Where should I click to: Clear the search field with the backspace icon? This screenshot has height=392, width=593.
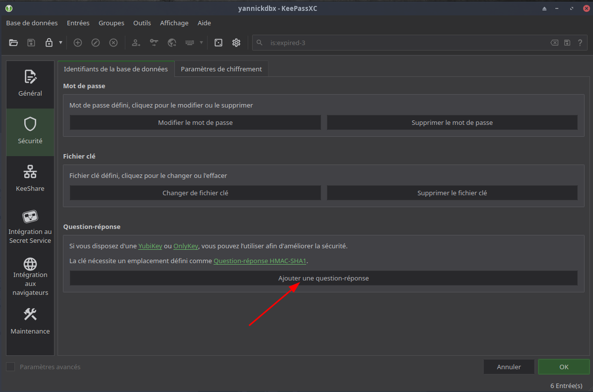[554, 43]
